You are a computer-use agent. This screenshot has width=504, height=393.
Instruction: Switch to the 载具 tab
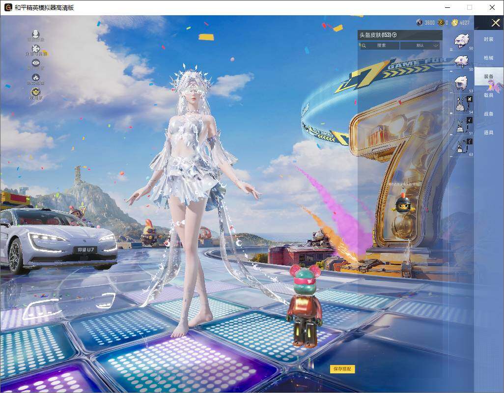click(x=489, y=95)
